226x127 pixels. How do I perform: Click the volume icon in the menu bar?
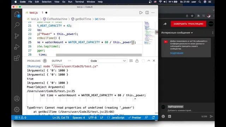pos(165,2)
